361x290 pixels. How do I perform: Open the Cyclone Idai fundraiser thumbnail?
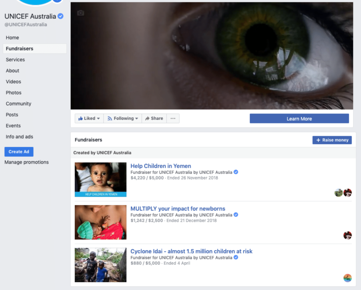tap(100, 265)
